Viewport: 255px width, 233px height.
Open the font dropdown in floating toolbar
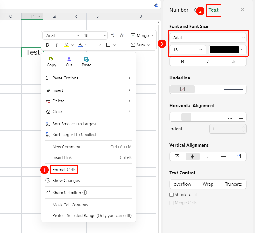tap(62, 35)
